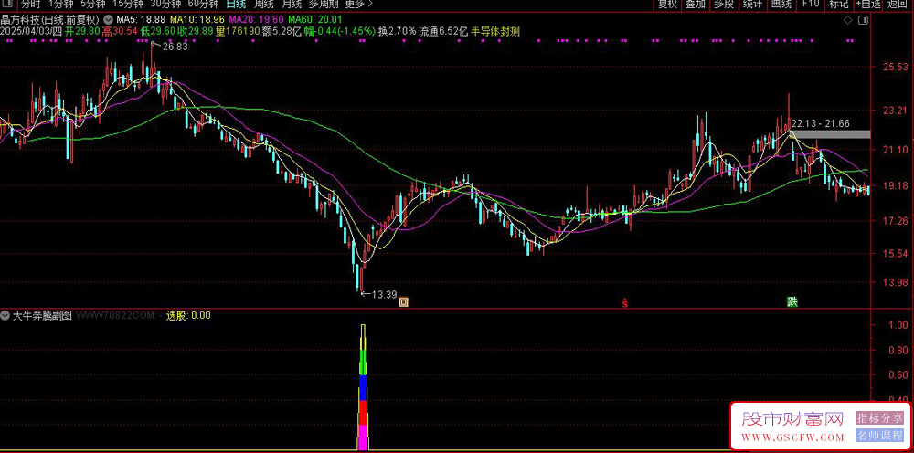914x453 pixels.
Task: Click the 名师课程 banner button
Action: tap(879, 436)
